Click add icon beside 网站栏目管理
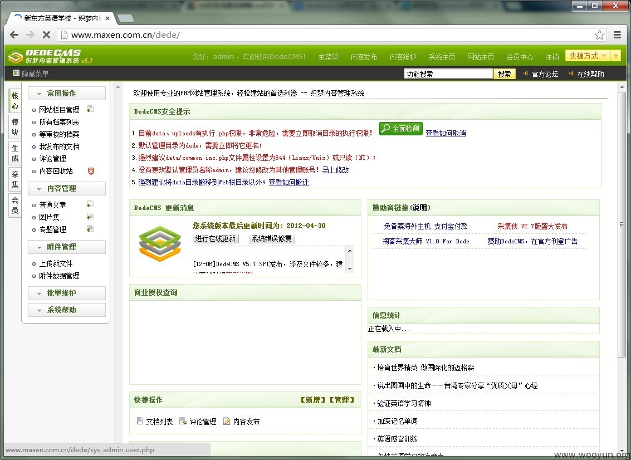 tap(91, 109)
